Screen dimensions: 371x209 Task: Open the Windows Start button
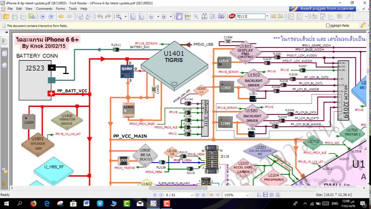click(6, 203)
